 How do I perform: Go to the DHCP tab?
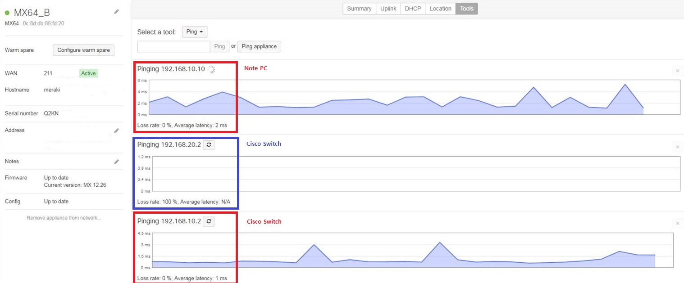click(x=413, y=9)
